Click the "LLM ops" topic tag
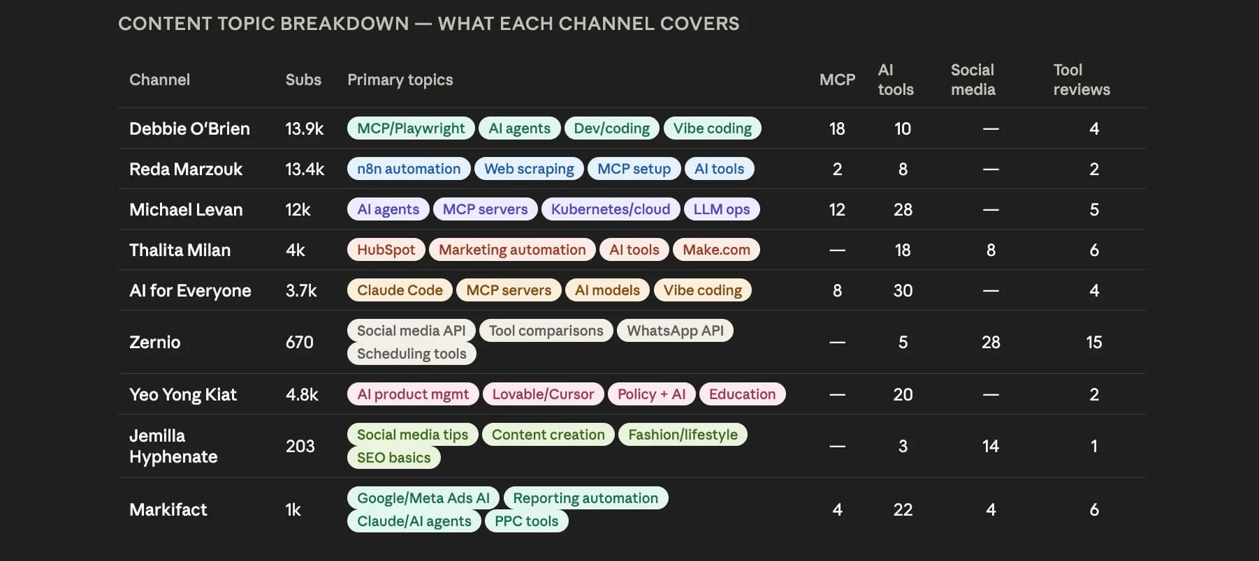The height and width of the screenshot is (561, 1259). click(x=722, y=209)
